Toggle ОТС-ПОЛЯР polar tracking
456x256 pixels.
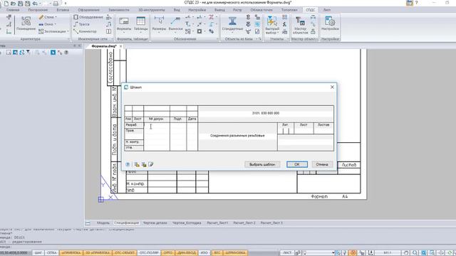pos(149,253)
